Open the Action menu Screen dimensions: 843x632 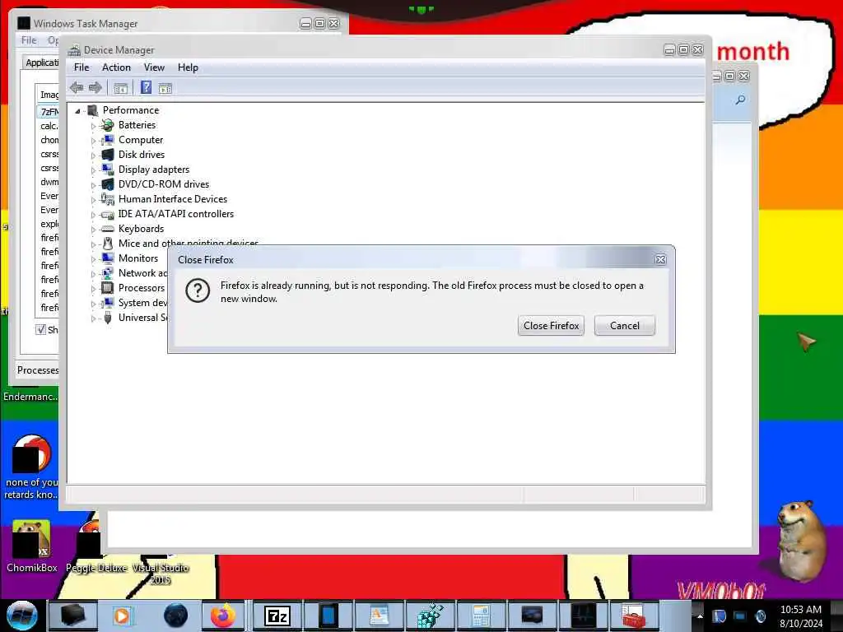116,67
